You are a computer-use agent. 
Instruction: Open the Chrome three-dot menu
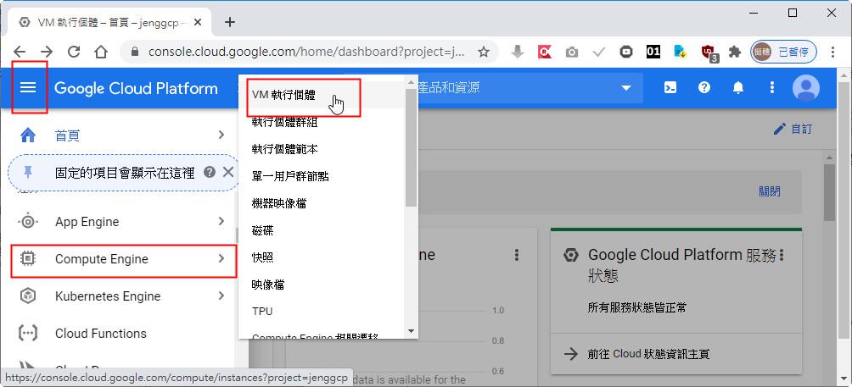click(x=833, y=52)
